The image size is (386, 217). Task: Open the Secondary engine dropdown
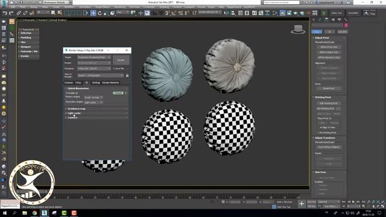click(93, 102)
